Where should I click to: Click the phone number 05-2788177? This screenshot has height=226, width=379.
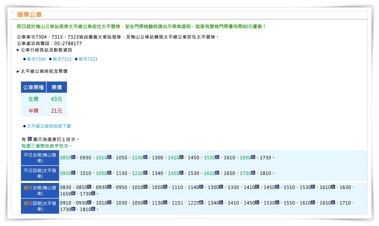point(68,44)
